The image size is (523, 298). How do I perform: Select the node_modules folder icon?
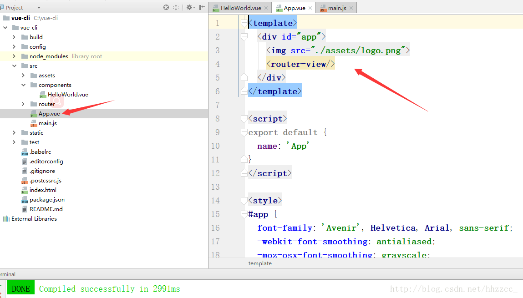(x=24, y=56)
